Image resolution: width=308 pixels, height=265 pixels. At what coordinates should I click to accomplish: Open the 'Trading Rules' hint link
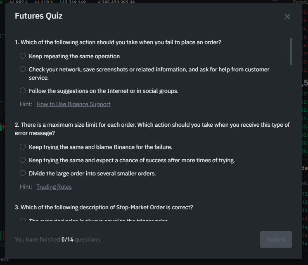point(54,187)
